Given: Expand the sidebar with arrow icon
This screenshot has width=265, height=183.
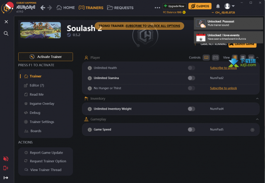Looking at the screenshot, I should pyautogui.click(x=6, y=178).
